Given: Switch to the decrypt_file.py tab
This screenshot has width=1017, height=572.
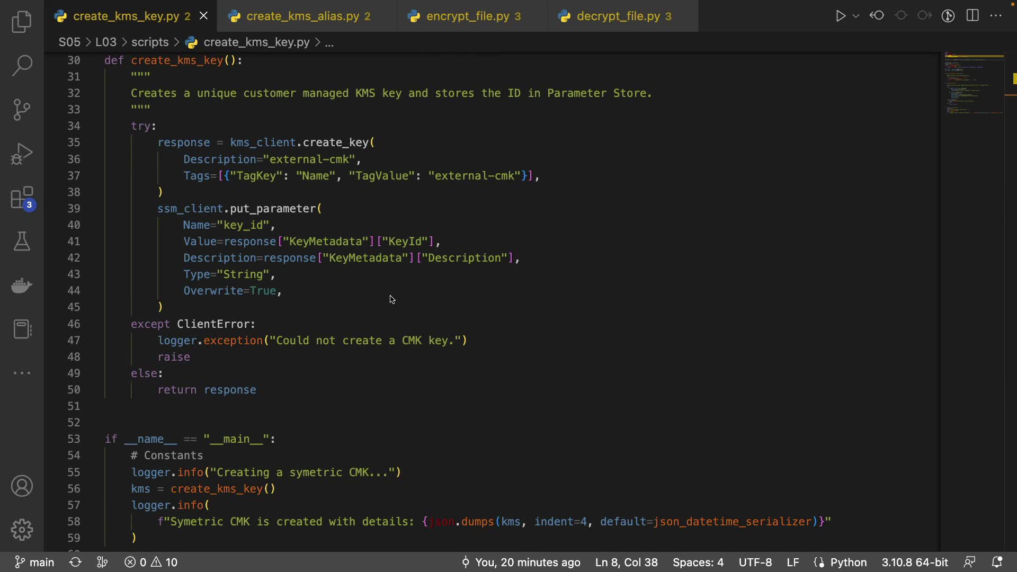Looking at the screenshot, I should [x=618, y=16].
